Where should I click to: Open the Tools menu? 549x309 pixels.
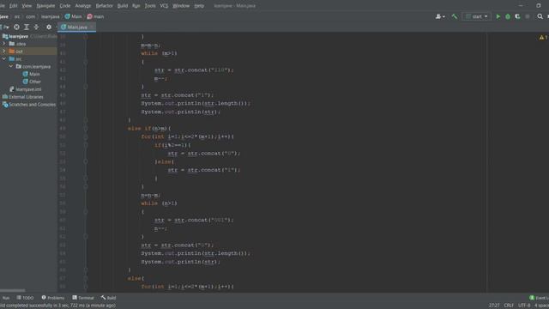150,6
